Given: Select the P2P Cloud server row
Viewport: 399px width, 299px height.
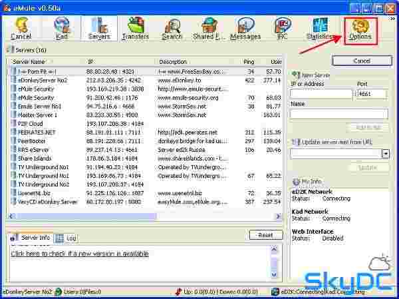Looking at the screenshot, I should 146,124.
